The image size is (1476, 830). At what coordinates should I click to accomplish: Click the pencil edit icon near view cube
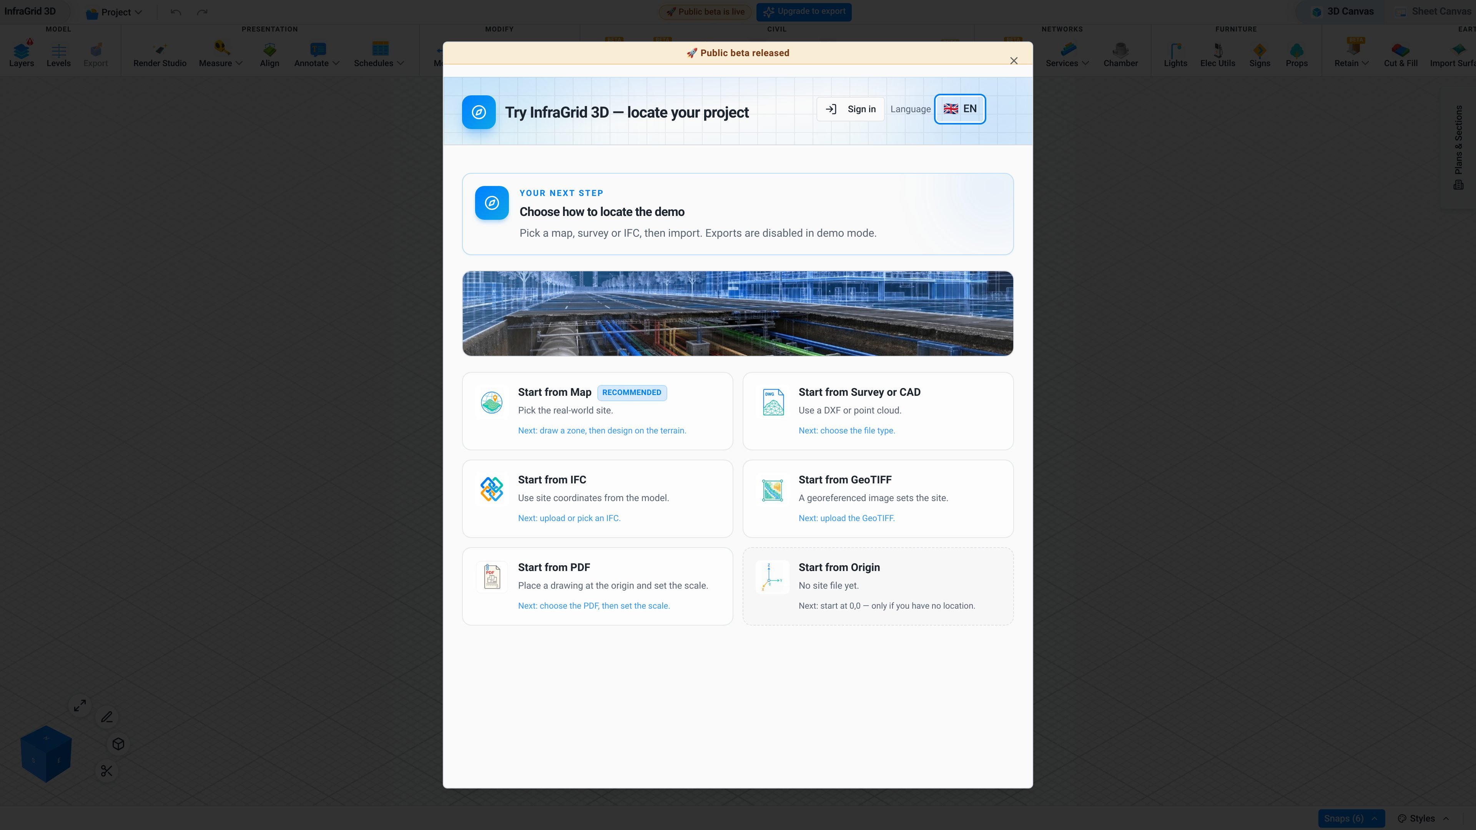click(107, 717)
